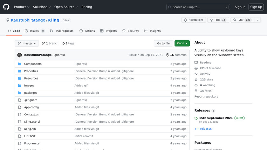267x150 pixels.
Task: Open the master branch selector
Action: point(27,43)
